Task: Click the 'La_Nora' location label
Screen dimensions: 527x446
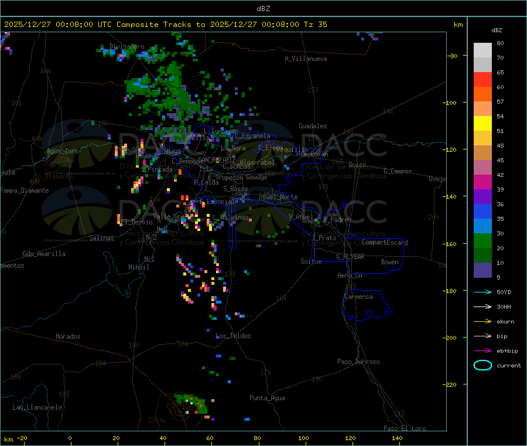Action: tap(233, 148)
